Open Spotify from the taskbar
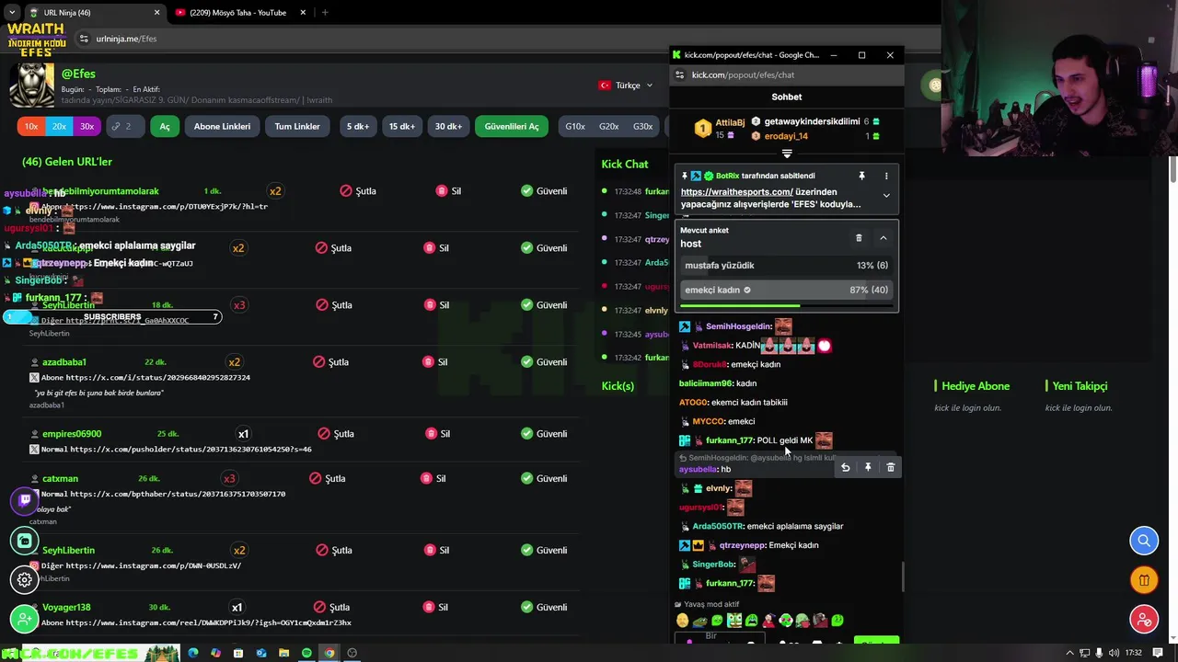Screen dimensions: 1178x662 tap(306, 653)
